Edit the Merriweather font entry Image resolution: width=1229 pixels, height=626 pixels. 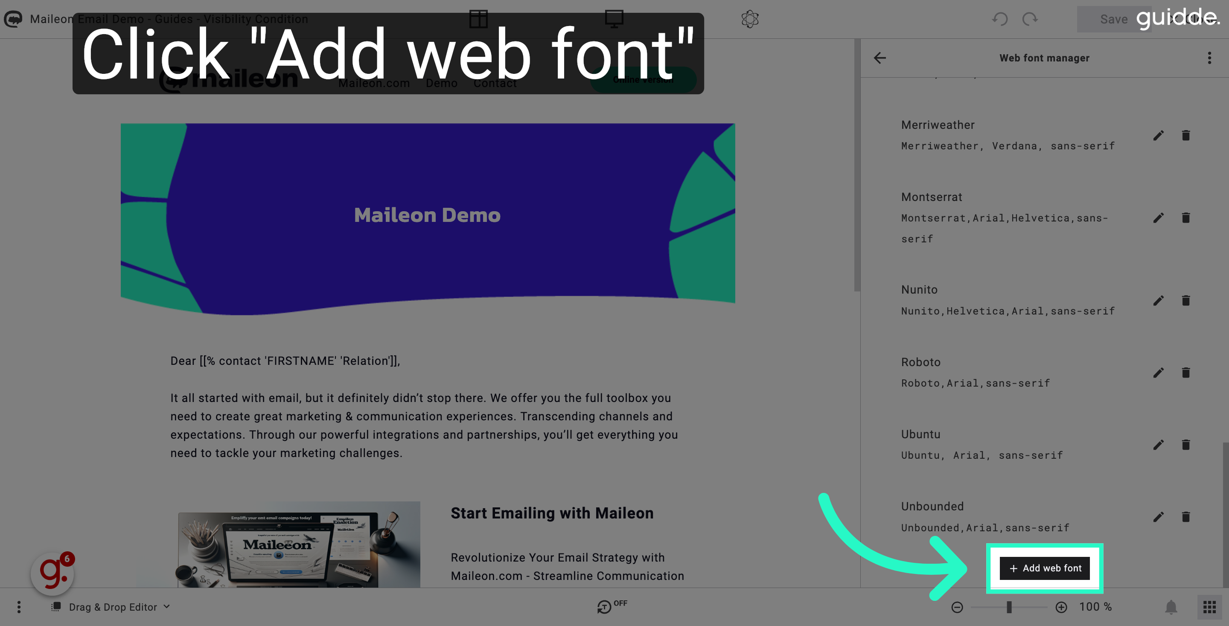click(x=1159, y=136)
